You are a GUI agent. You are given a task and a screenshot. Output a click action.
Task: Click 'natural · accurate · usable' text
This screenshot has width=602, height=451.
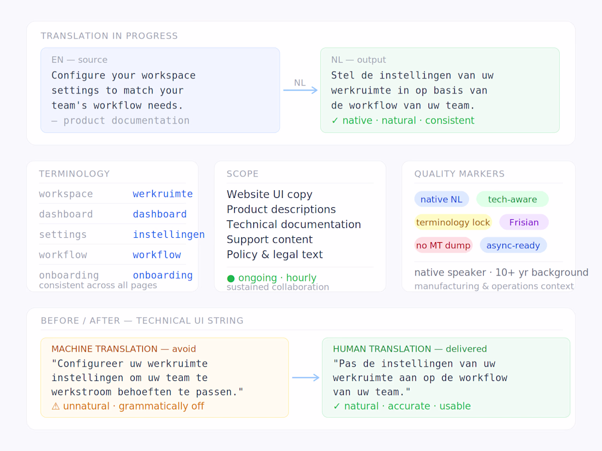(x=407, y=406)
